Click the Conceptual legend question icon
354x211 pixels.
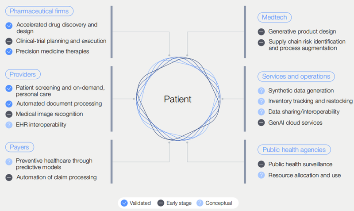tap(199, 203)
